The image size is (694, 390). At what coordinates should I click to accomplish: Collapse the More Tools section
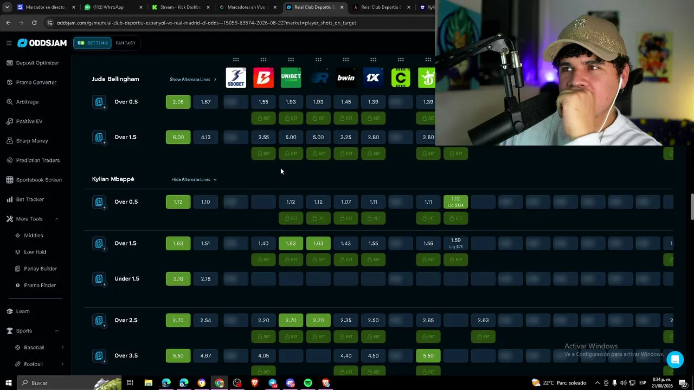pos(56,219)
